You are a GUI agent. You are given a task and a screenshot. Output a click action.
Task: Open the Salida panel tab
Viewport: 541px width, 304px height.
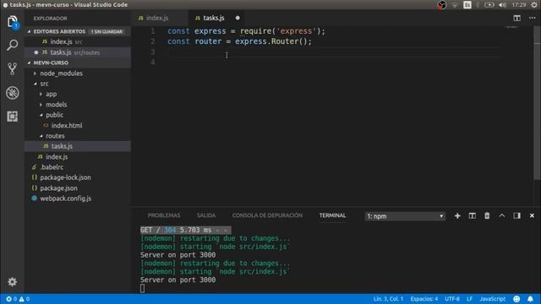point(206,215)
